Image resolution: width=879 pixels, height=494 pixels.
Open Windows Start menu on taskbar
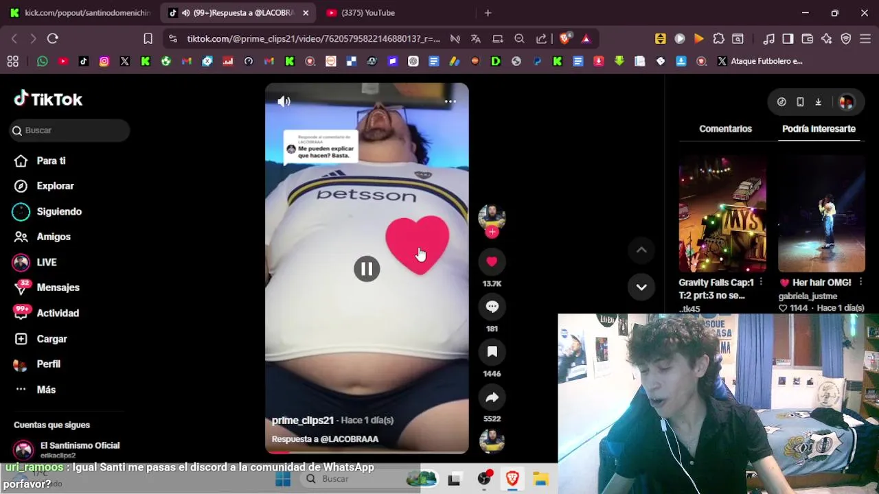coord(282,479)
